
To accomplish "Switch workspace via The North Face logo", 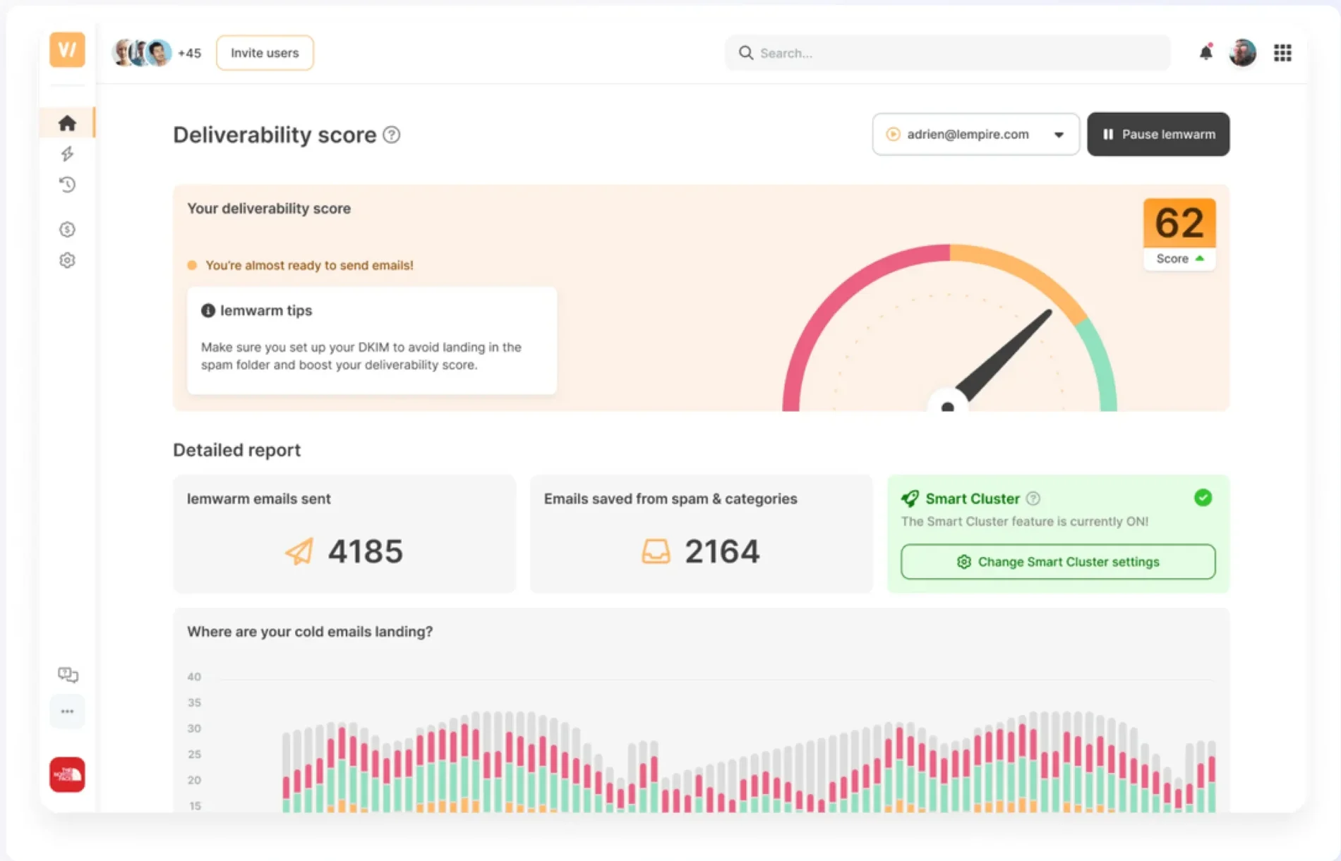I will tap(67, 775).
